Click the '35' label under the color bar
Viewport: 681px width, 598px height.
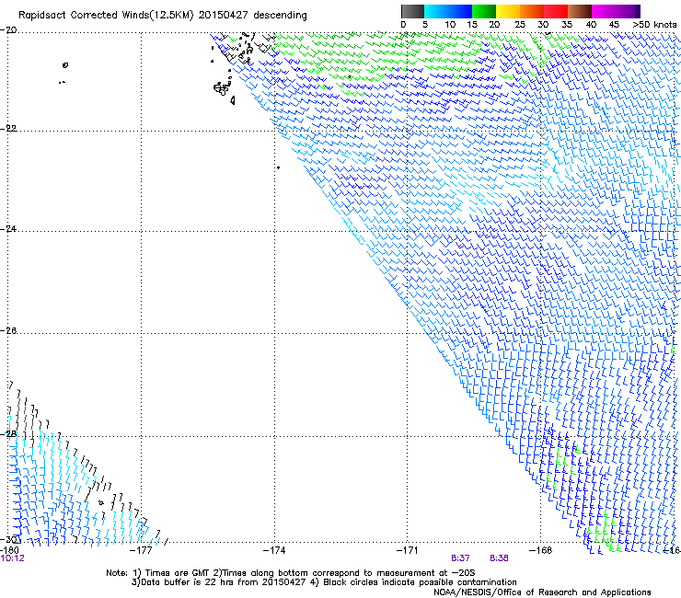(567, 25)
